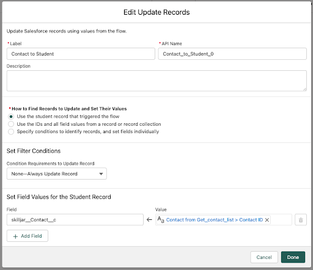Click the Label input 'Contact to Student'

coord(81,54)
